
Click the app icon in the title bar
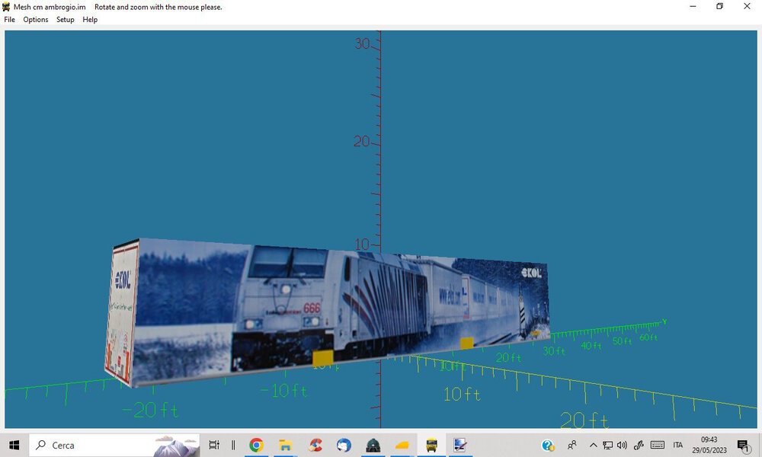(x=6, y=7)
